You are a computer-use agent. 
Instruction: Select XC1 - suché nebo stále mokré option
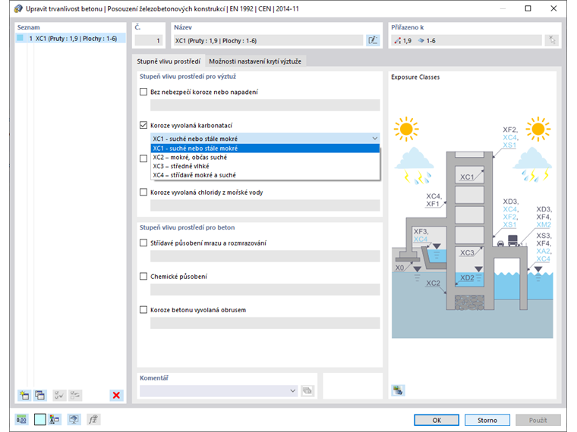(265, 149)
